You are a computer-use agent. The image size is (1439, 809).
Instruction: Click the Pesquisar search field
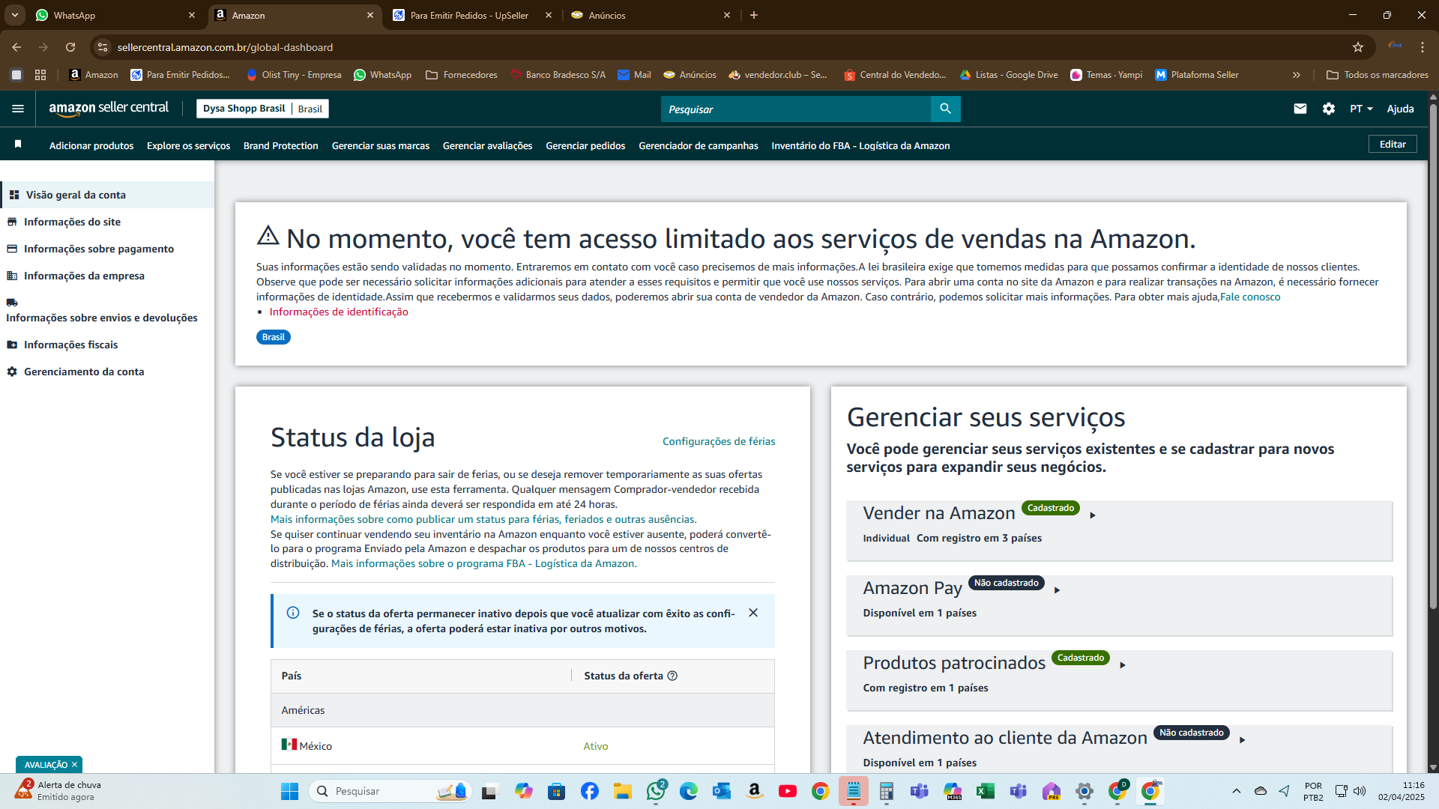click(796, 109)
